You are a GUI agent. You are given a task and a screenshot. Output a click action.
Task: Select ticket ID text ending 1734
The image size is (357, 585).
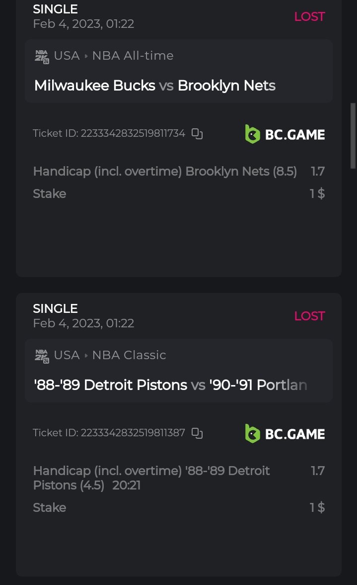point(109,133)
